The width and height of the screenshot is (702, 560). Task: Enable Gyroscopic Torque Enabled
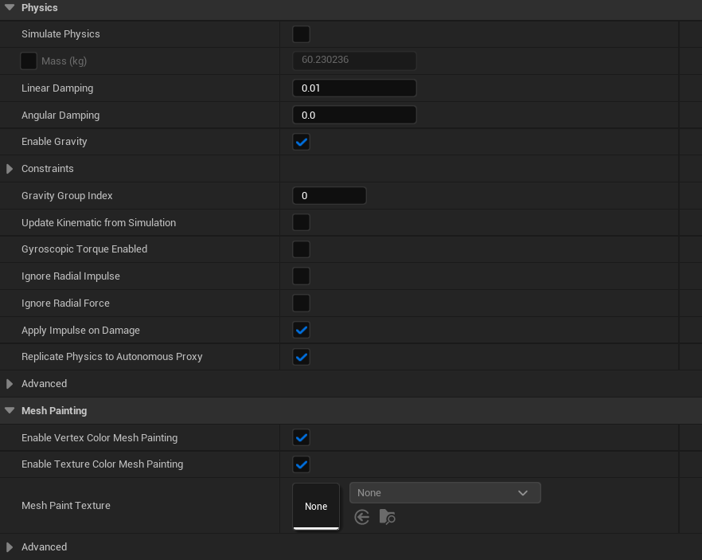coord(301,249)
